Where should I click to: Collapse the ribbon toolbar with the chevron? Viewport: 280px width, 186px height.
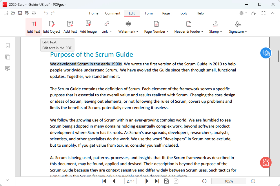[273, 13]
